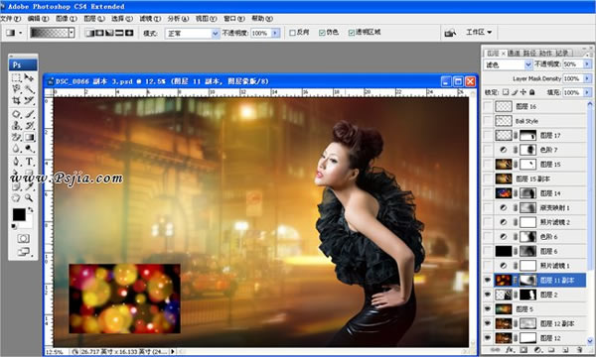Show the 图层 16 layer

(x=488, y=107)
